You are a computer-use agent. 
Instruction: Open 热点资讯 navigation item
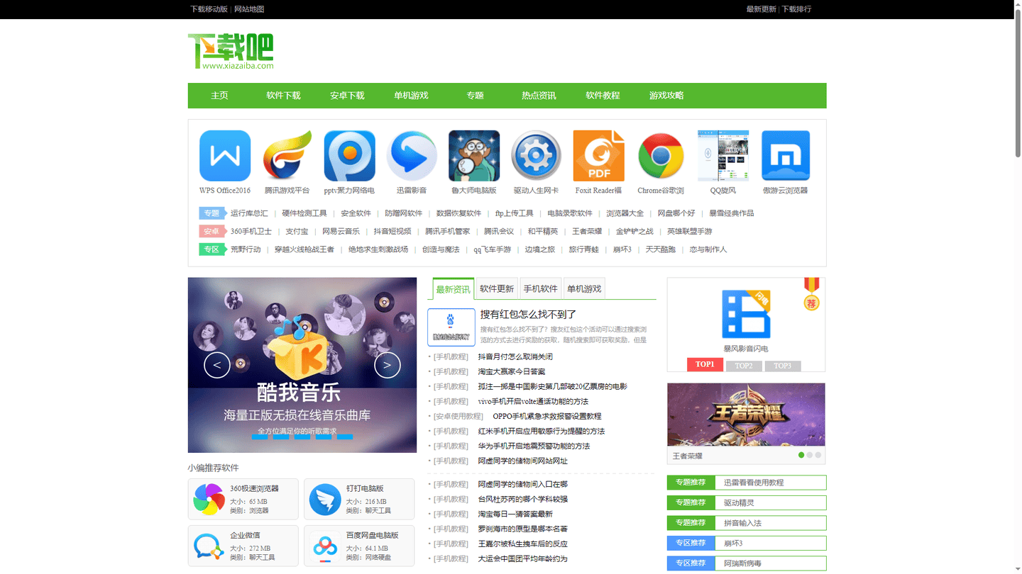click(x=539, y=96)
